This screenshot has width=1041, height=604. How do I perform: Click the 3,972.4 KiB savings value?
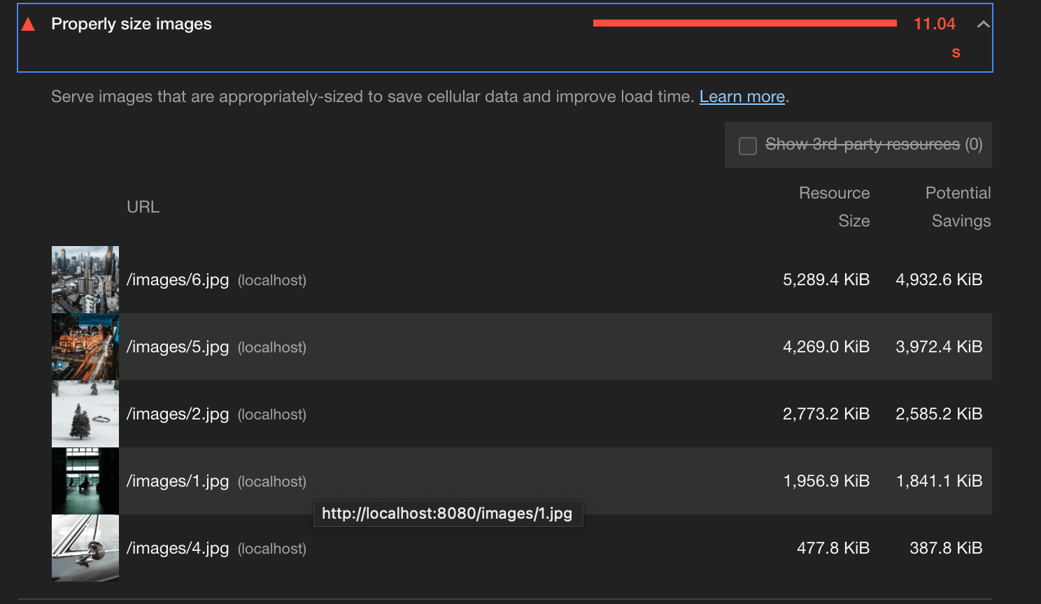coord(939,347)
